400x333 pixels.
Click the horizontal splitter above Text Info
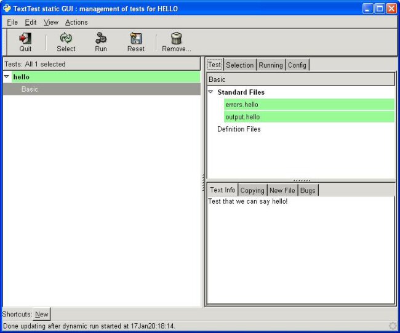(x=302, y=180)
